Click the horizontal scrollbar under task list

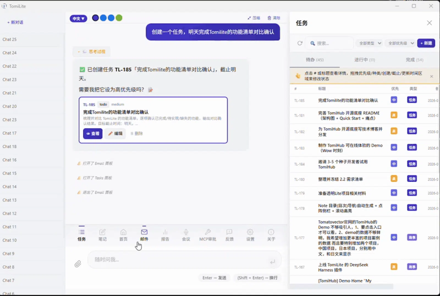click(x=342, y=286)
